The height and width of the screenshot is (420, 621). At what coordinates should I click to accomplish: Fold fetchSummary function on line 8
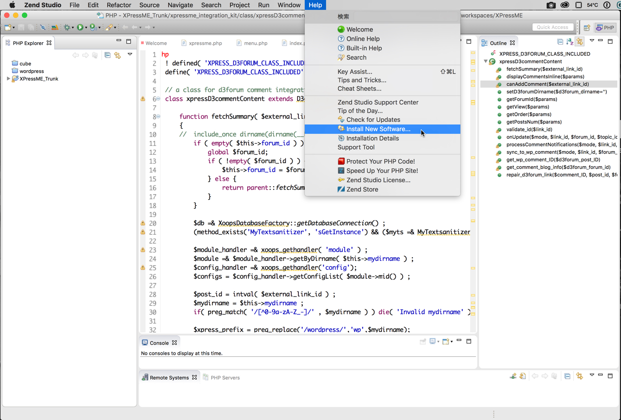(x=158, y=116)
